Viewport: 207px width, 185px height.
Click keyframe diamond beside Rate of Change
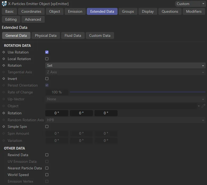4,92
